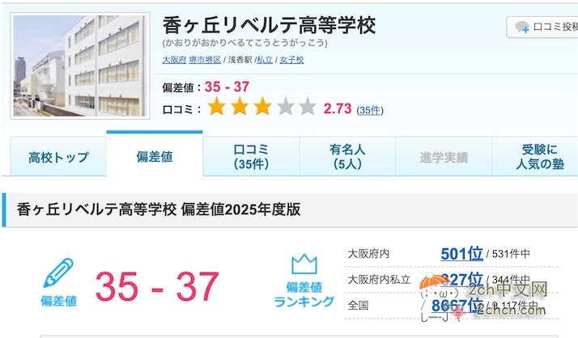Follow the 堺市堺区 link
Screen dimensions: 578x338
coord(205,60)
